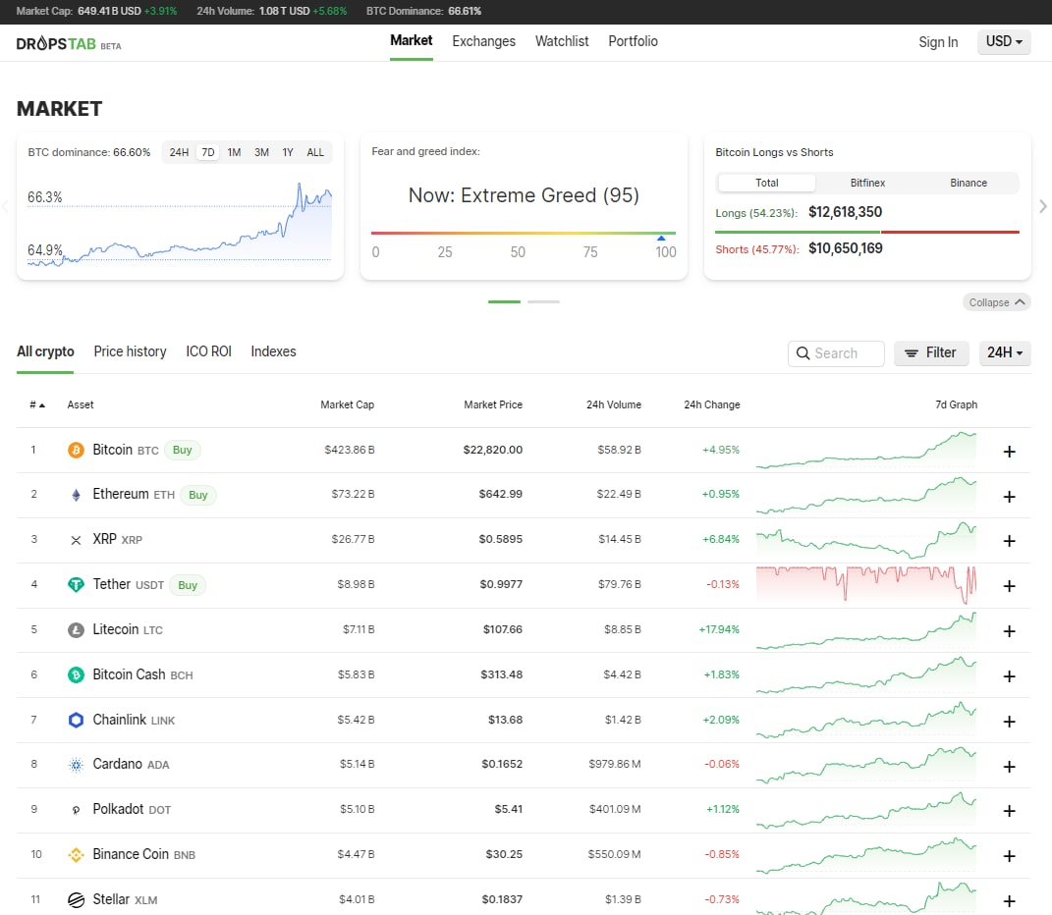Click the Bitcoin Cash coin icon
The height and width of the screenshot is (915, 1052).
76,674
